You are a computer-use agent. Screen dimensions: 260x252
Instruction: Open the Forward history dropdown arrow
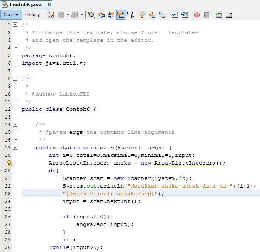click(82, 15)
